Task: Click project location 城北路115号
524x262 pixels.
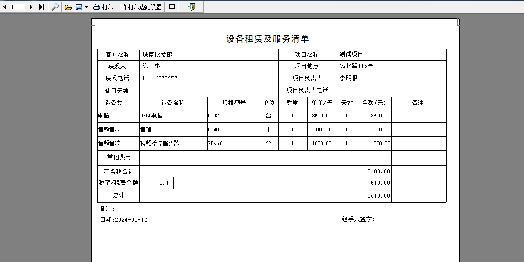Action: point(356,66)
